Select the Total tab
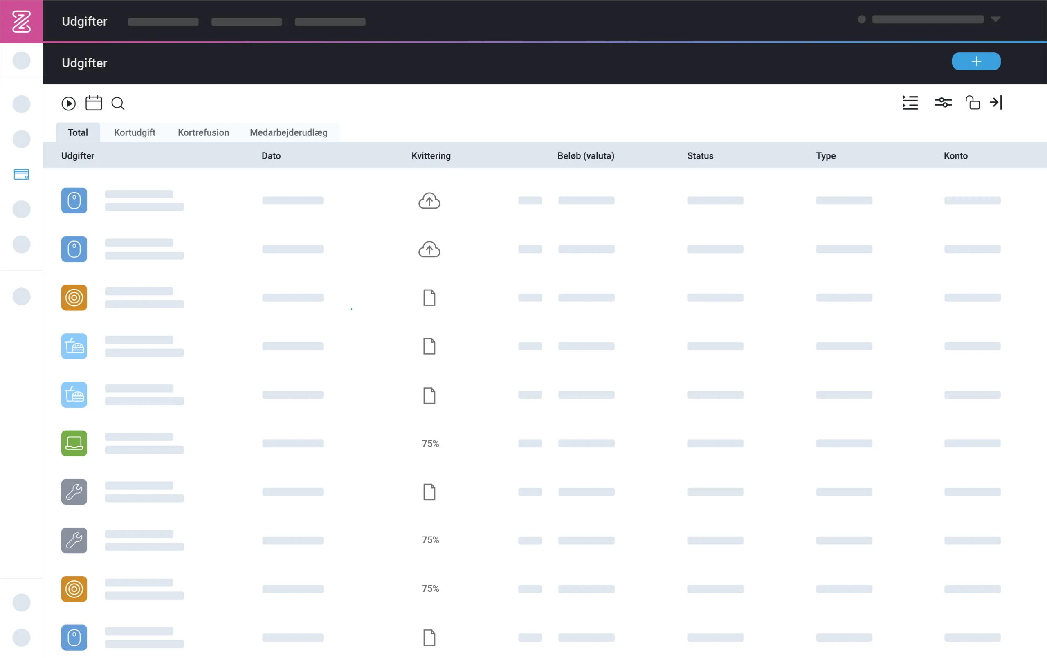The height and width of the screenshot is (658, 1047). [78, 132]
